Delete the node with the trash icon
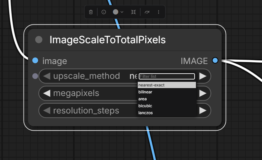 pos(91,12)
